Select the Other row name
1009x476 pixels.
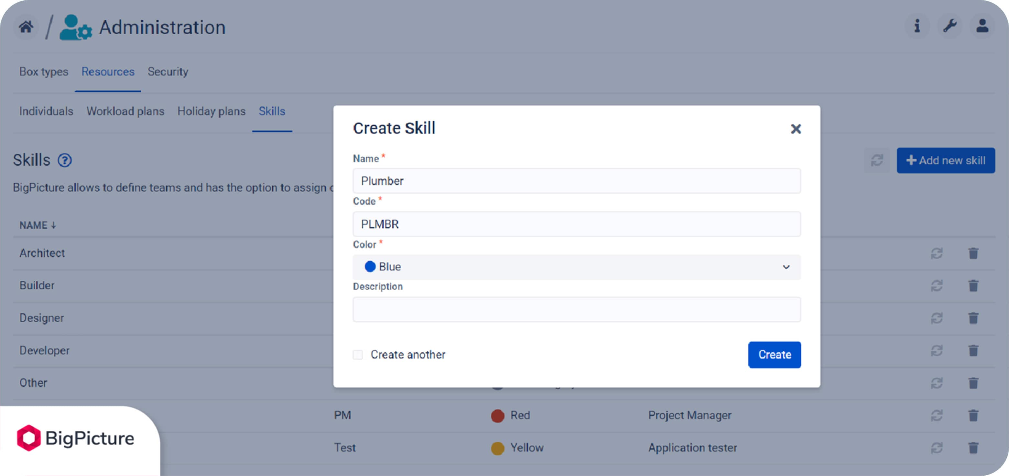[x=33, y=383]
